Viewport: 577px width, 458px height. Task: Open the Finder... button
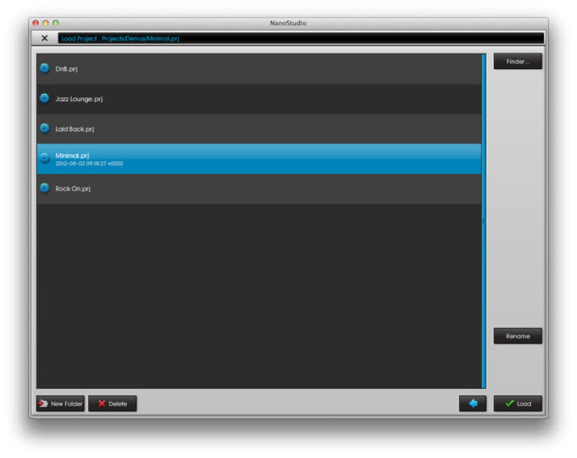[x=518, y=61]
